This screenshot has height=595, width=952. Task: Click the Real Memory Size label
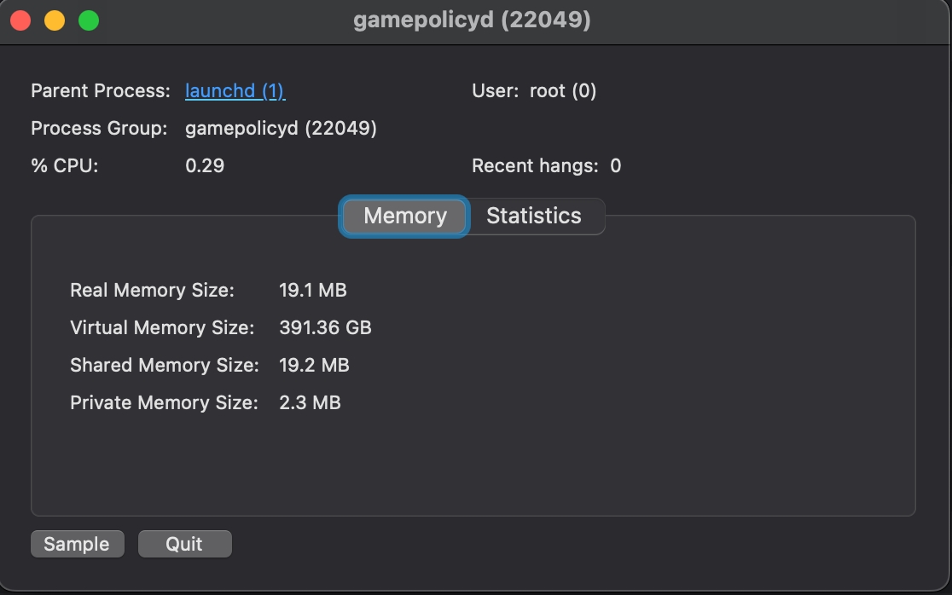pyautogui.click(x=152, y=290)
